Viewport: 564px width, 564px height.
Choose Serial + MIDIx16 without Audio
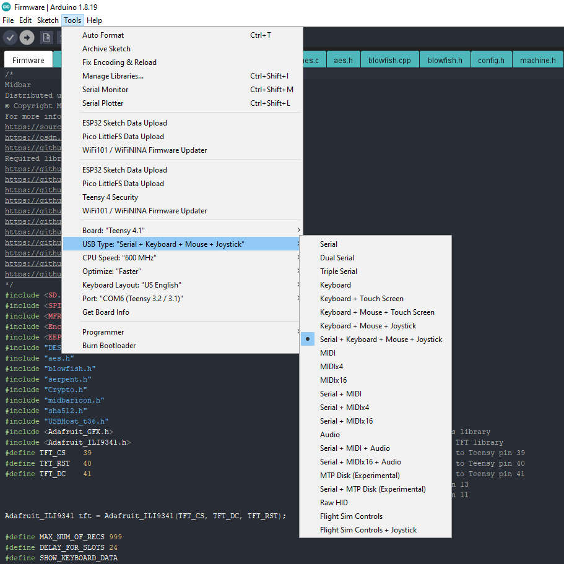coord(375,421)
